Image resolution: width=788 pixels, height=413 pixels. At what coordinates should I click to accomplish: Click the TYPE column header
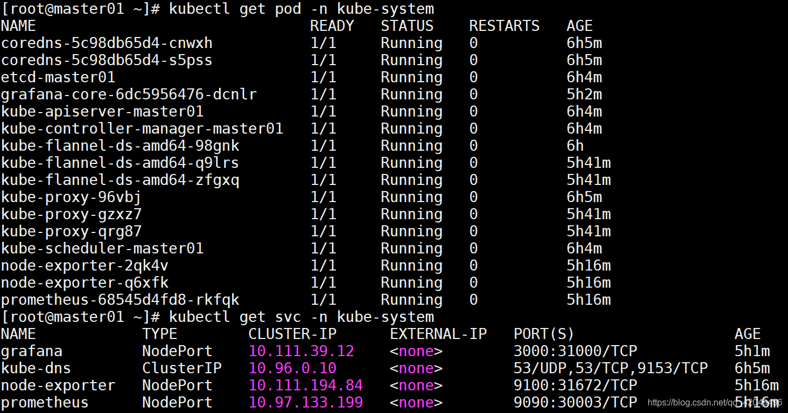(x=160, y=334)
